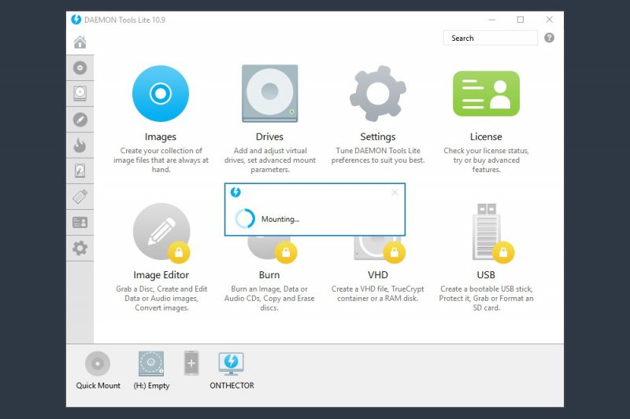Image resolution: width=630 pixels, height=419 pixels.
Task: Click the (H:) Empty label
Action: (151, 386)
